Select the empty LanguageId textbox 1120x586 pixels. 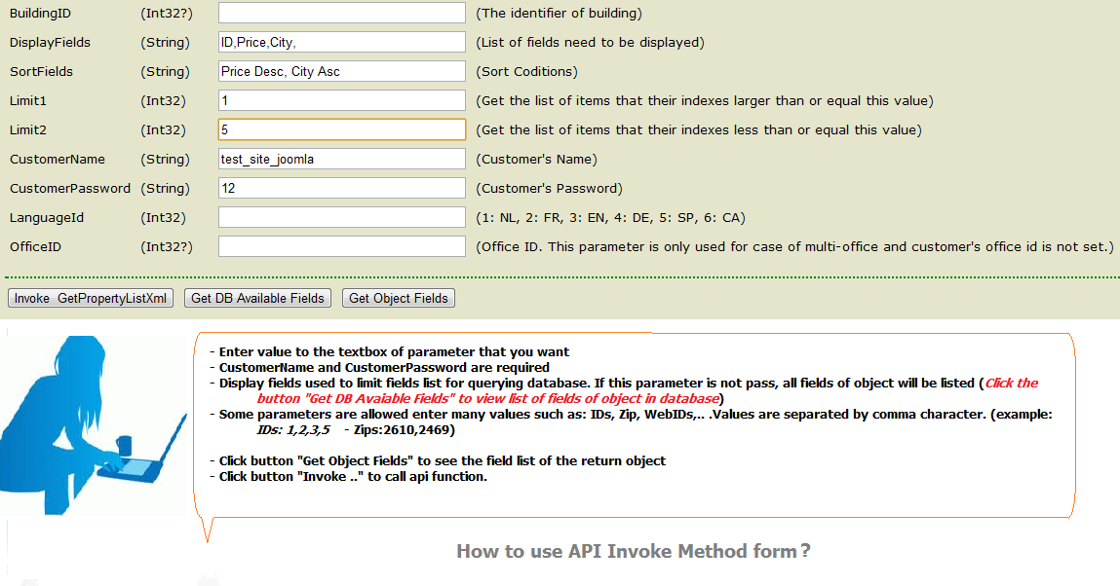point(341,217)
